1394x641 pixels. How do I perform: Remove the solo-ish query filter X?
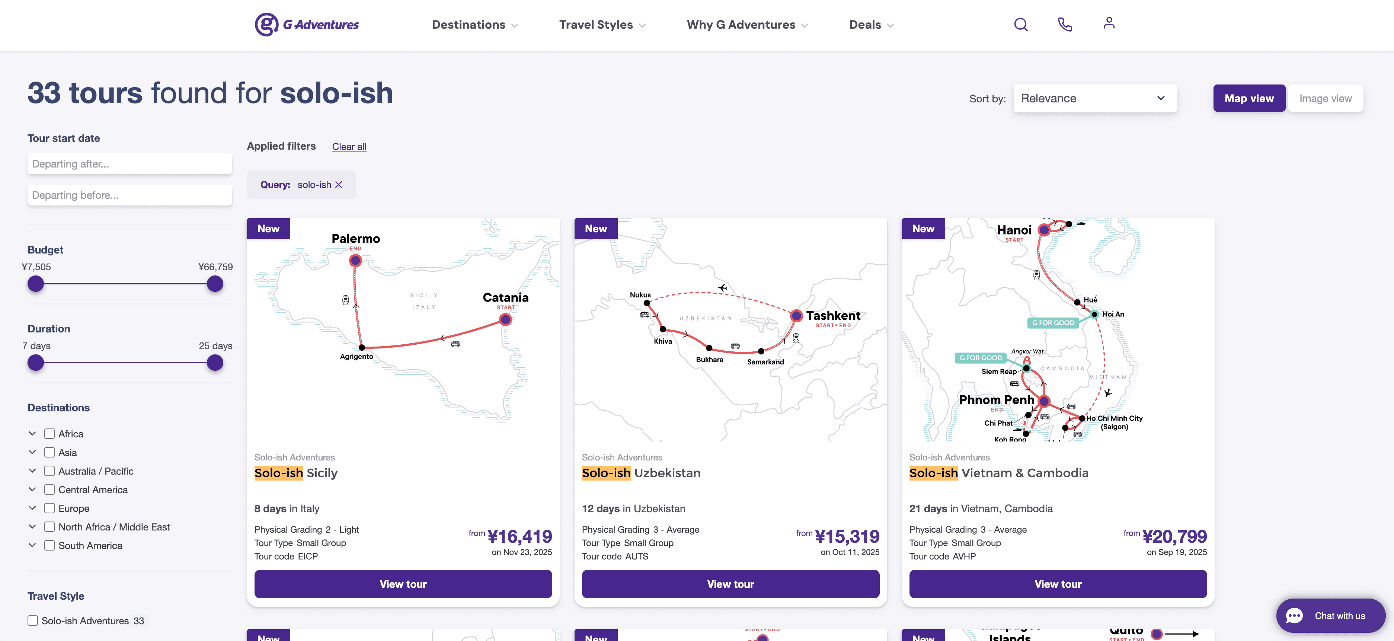coord(339,185)
